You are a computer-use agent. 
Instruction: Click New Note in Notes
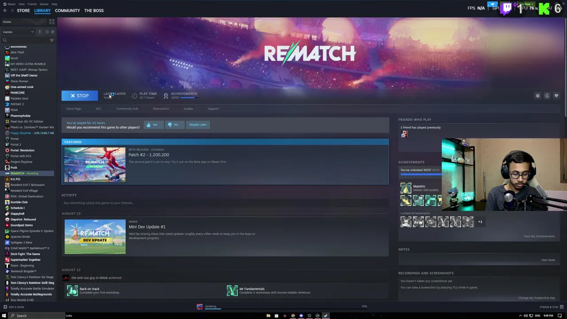(548, 260)
